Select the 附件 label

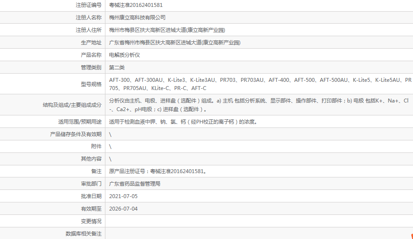[x=96, y=146]
